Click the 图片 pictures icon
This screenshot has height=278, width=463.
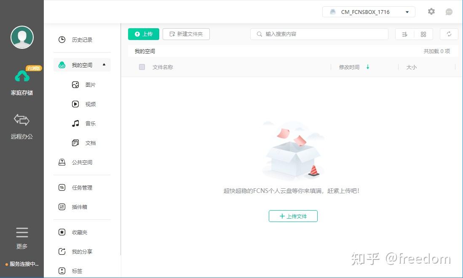(x=75, y=85)
